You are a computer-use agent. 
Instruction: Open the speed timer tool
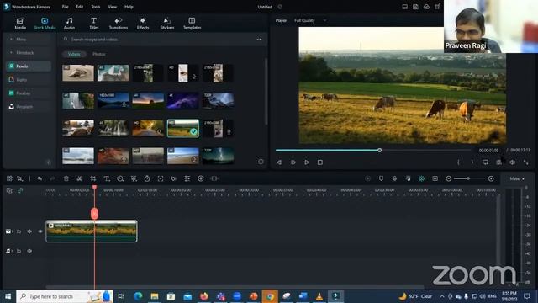tap(147, 178)
